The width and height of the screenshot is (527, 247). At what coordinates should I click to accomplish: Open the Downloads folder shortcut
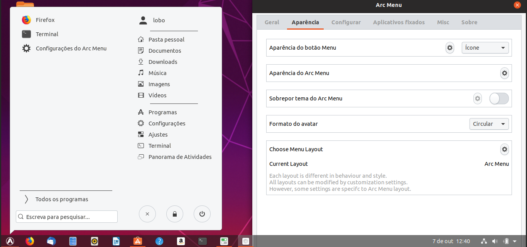(163, 62)
